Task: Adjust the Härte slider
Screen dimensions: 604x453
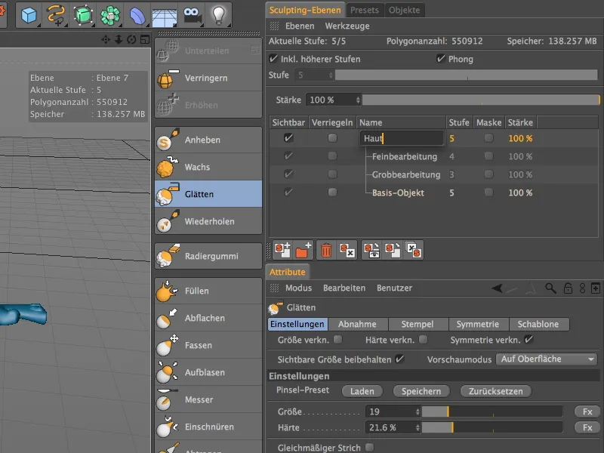Action: click(492, 427)
